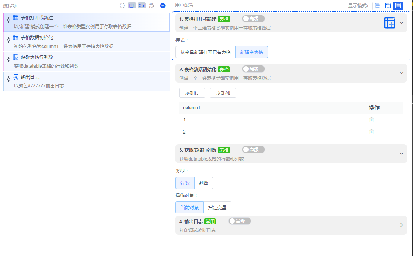Collapse the 获取表格行列数 card chevron
This screenshot has height=256, width=413.
[x=401, y=154]
